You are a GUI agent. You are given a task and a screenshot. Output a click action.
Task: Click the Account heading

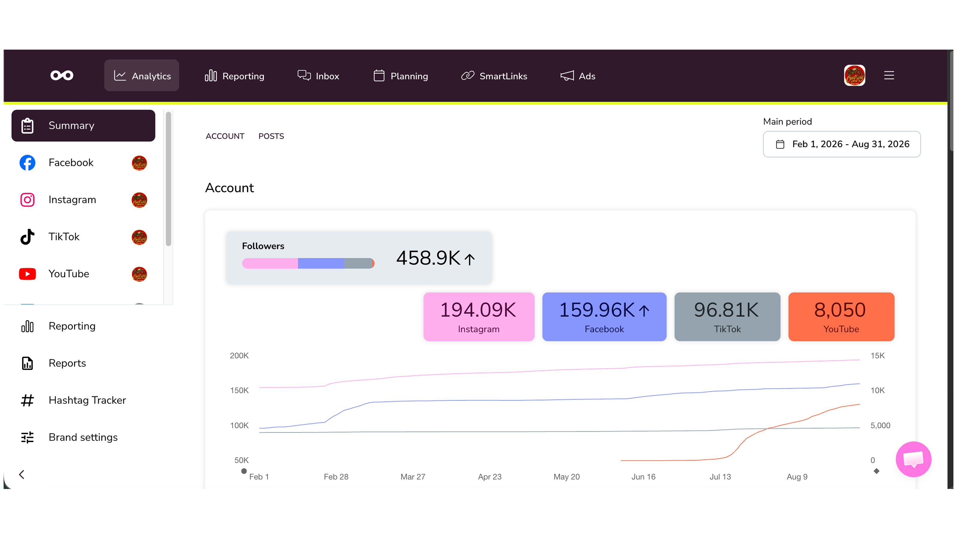tap(230, 188)
